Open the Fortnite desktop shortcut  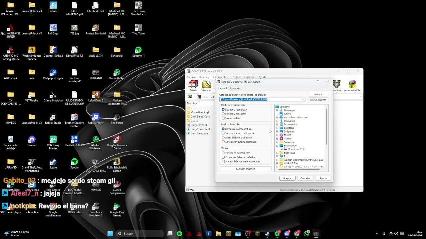(53, 7)
